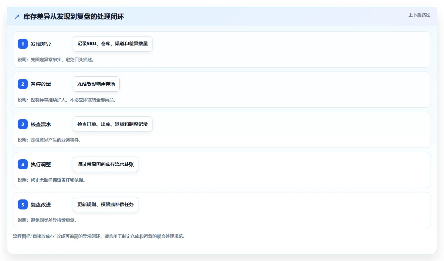
Task: Click the title 库存差异从发现到复盘的处理闭环
Action: point(74,17)
